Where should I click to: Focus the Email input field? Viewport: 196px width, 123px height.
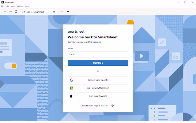[98, 54]
